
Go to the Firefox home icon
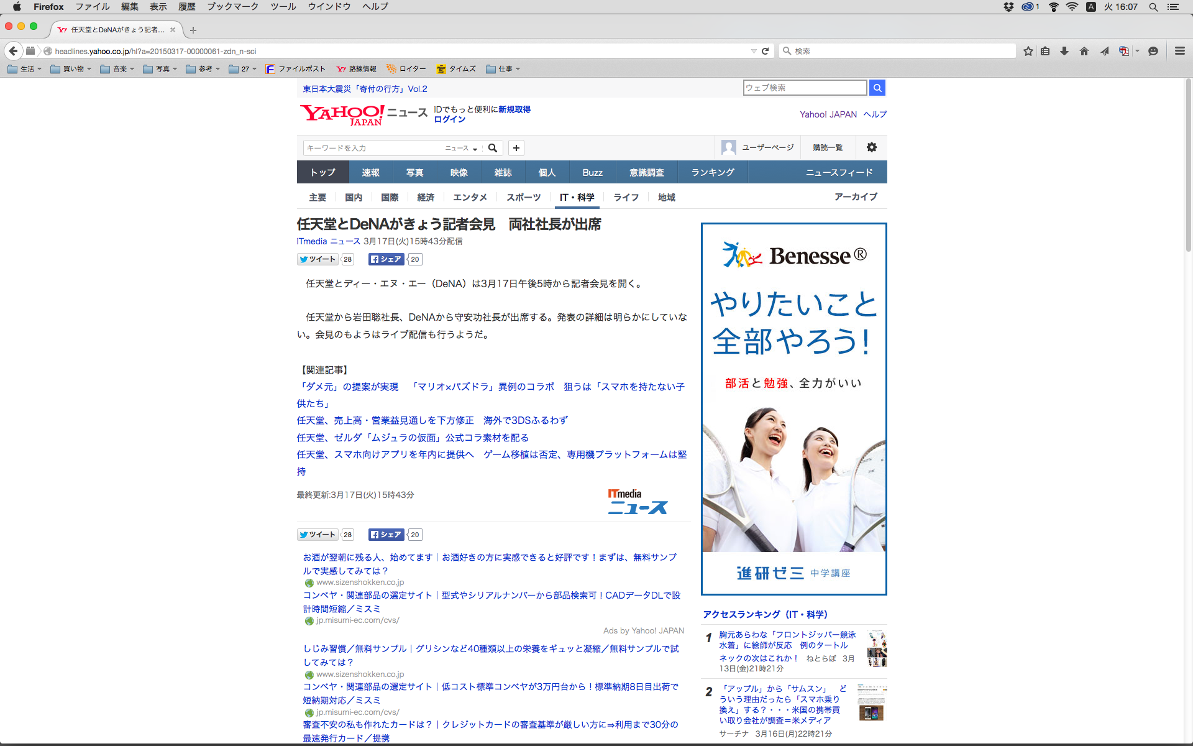click(x=1084, y=51)
